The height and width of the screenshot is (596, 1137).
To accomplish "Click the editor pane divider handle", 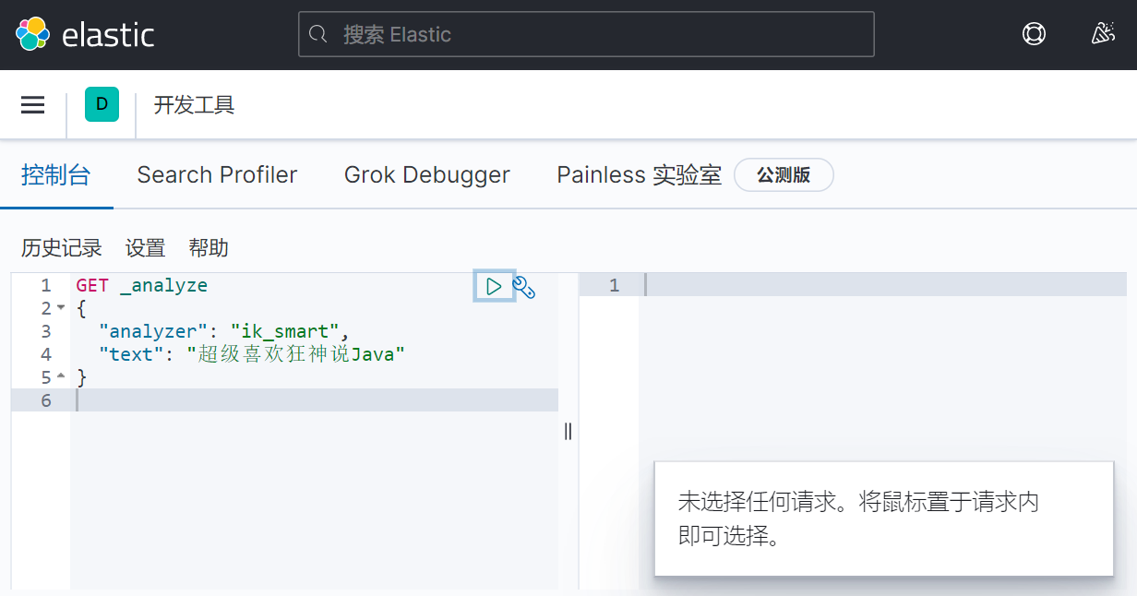I will click(568, 431).
